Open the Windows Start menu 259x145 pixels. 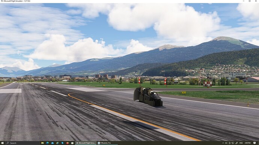(x=2, y=143)
